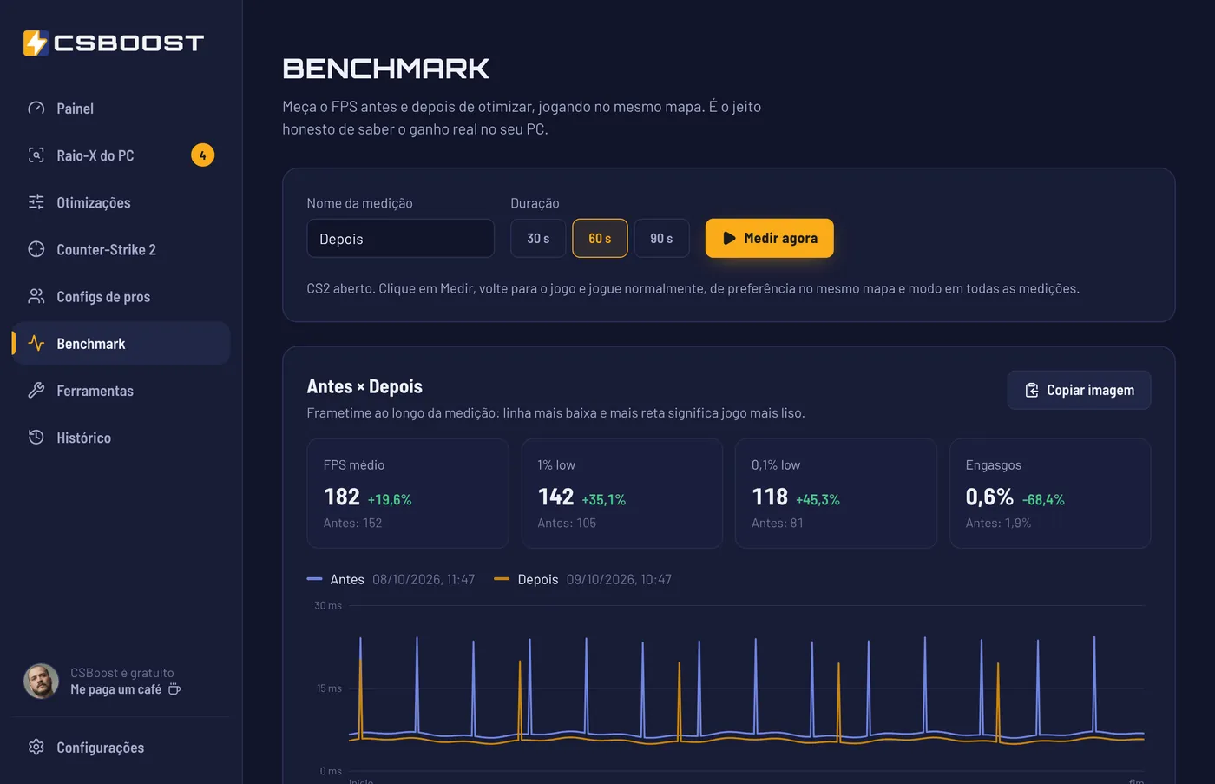
Task: Open Configurações from the sidebar
Action: pos(121,748)
